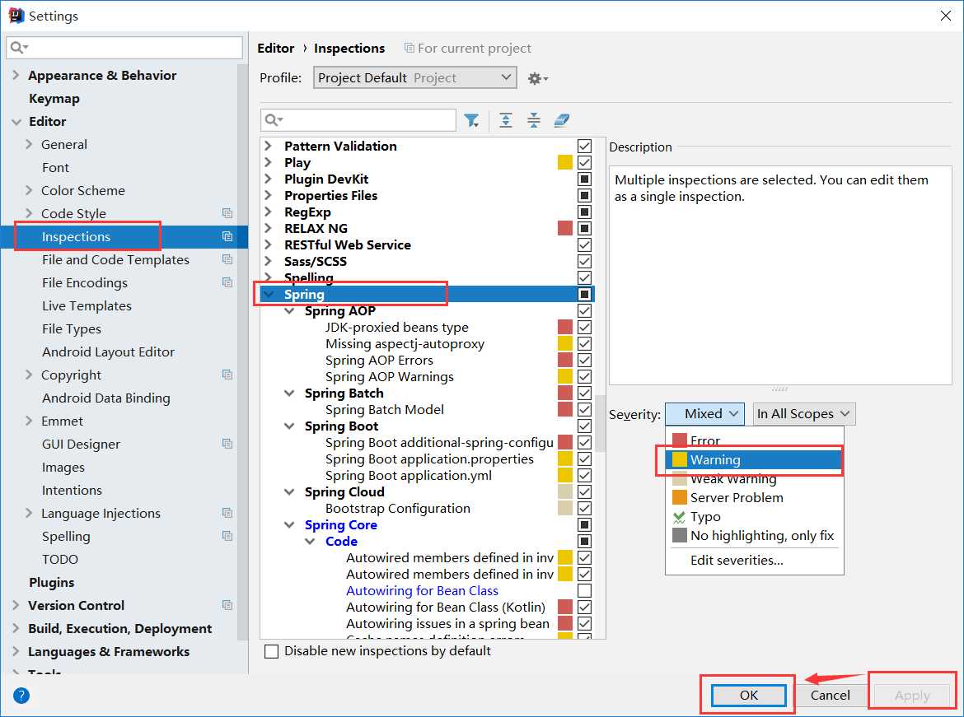This screenshot has height=717, width=964.
Task: Select Server Problem severity option
Action: (755, 498)
